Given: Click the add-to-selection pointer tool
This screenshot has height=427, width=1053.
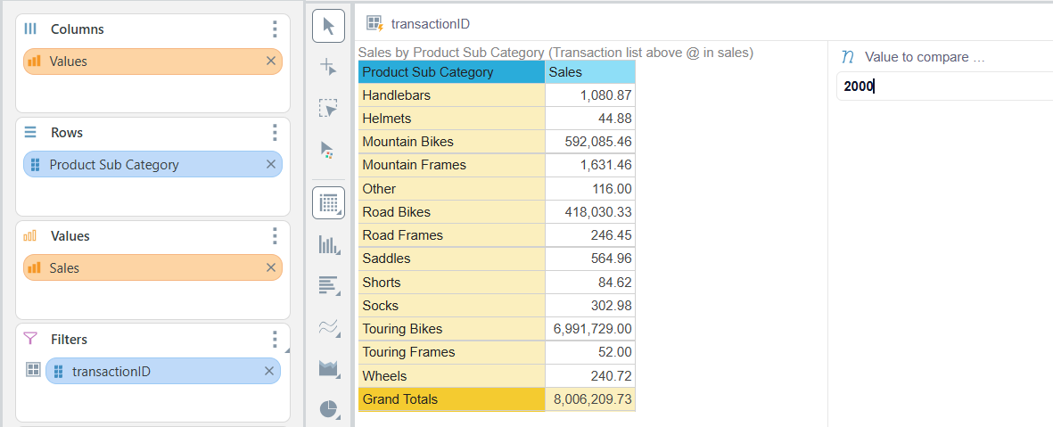Looking at the screenshot, I should tap(328, 67).
